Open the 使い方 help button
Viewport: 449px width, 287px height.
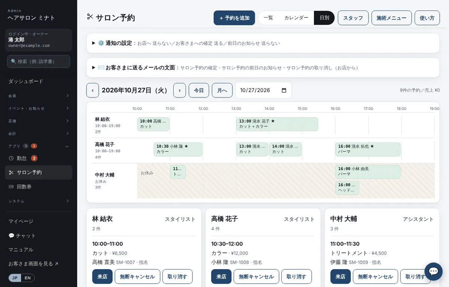pos(427,18)
